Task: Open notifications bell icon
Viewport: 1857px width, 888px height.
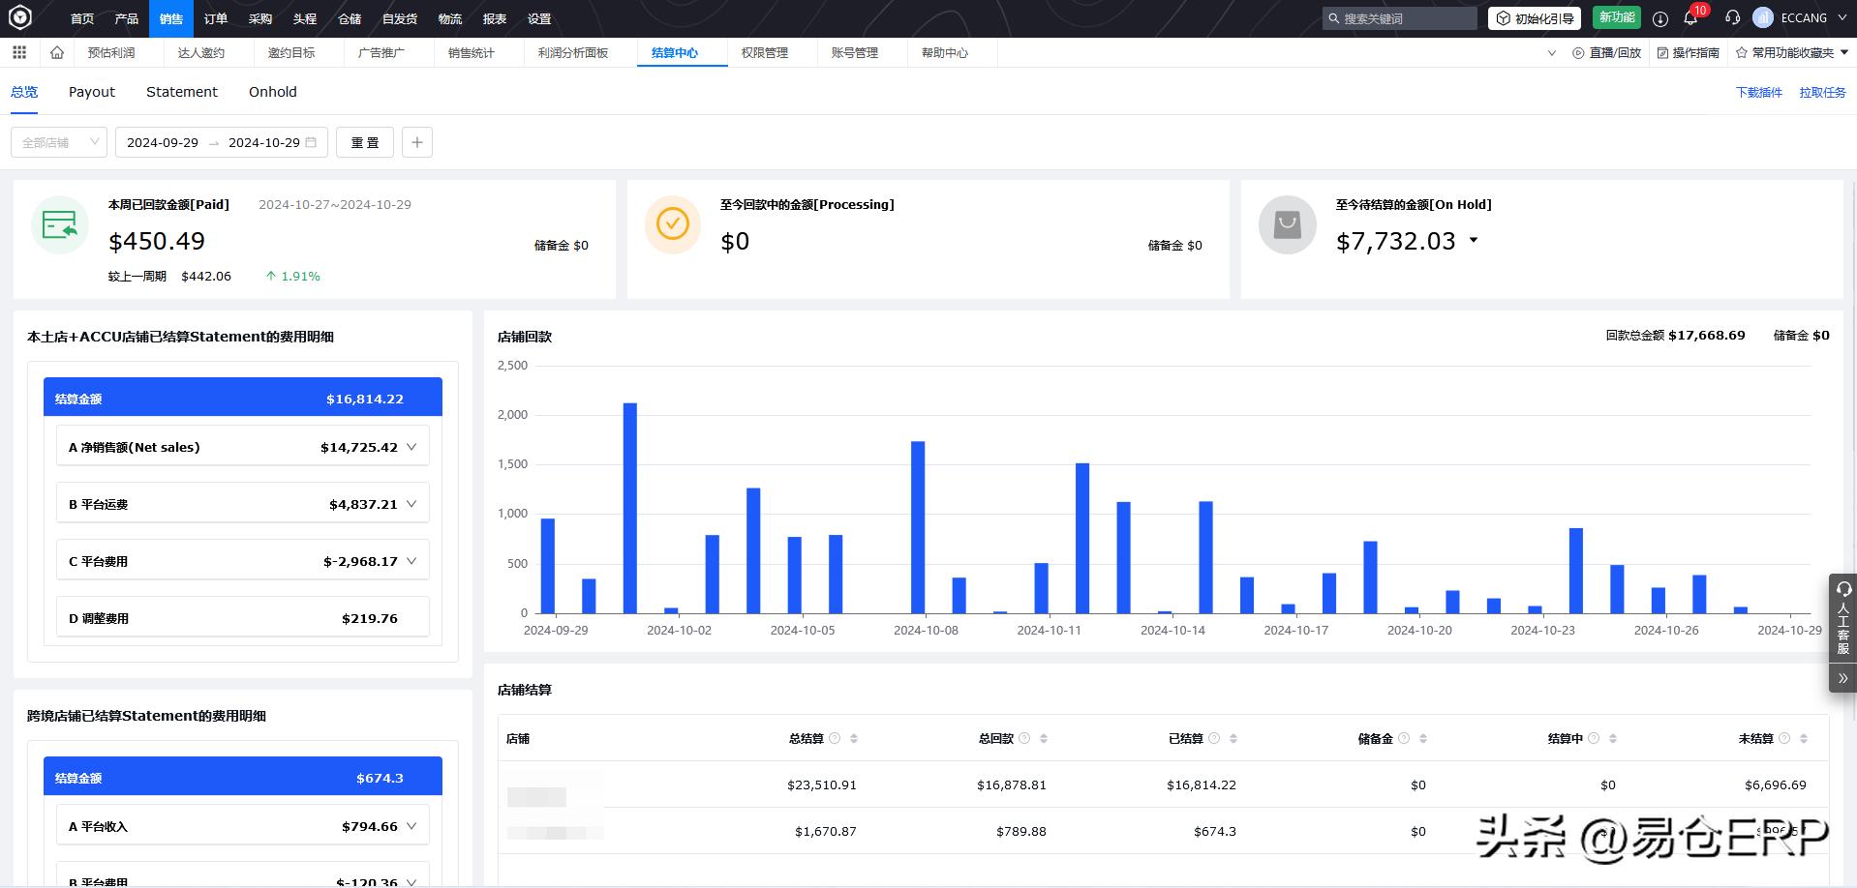Action: [x=1690, y=18]
